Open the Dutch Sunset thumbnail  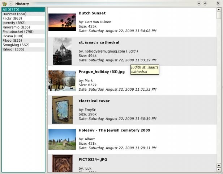coord(62,22)
